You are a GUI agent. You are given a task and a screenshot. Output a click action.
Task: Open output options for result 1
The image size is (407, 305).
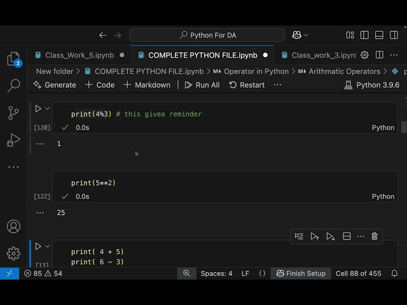pyautogui.click(x=40, y=144)
